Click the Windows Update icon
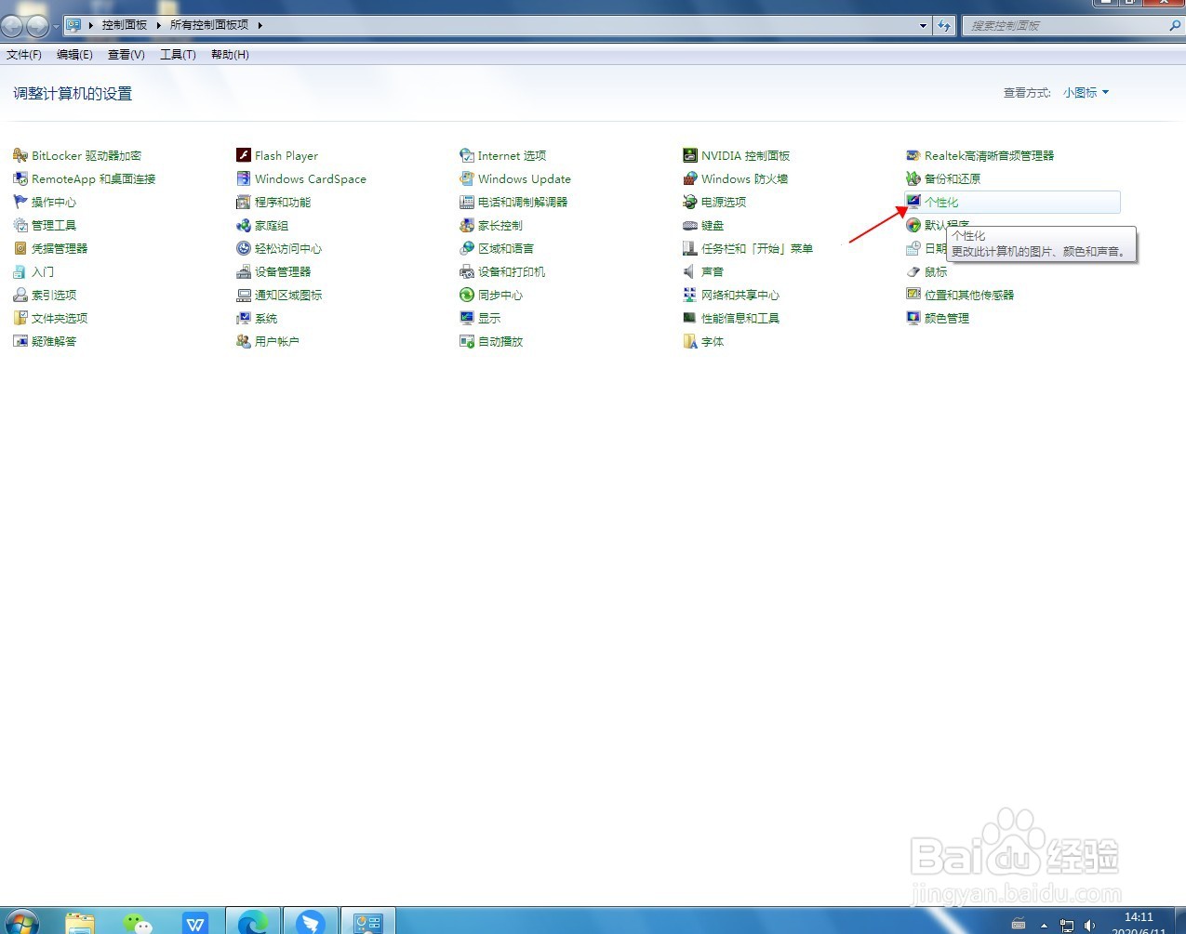Viewport: 1186px width, 934px height. [467, 178]
